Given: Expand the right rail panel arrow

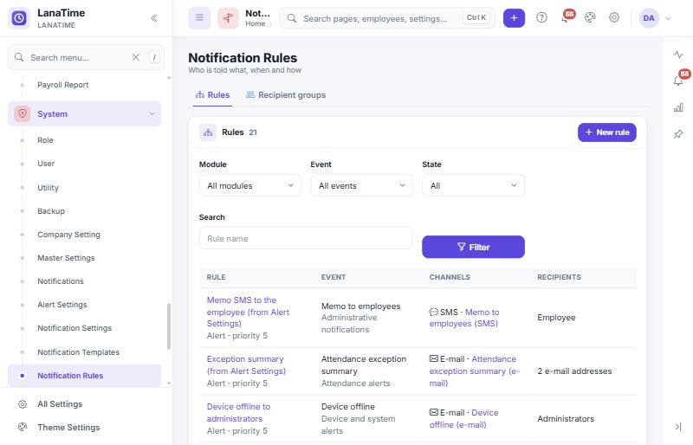Looking at the screenshot, I should tap(678, 427).
